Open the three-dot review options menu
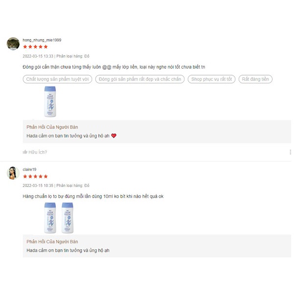Viewport: 295px width, 295px height. coord(290,152)
